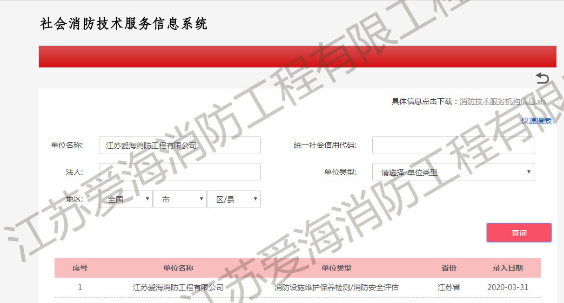564x303 pixels.
Task: Click the 查询 search button
Action: [x=519, y=232]
